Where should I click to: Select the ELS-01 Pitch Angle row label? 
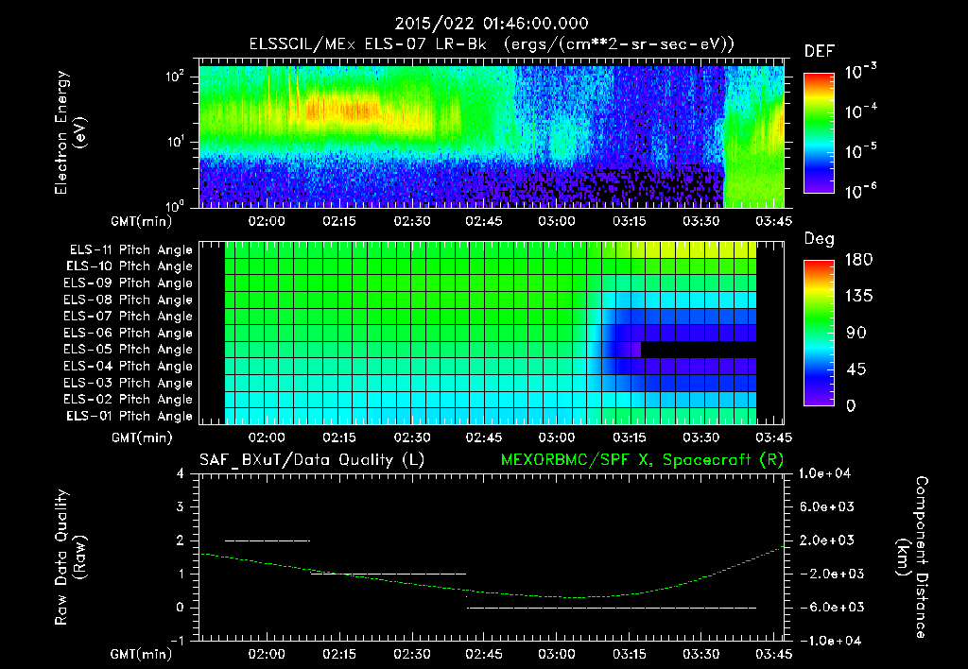(x=130, y=416)
